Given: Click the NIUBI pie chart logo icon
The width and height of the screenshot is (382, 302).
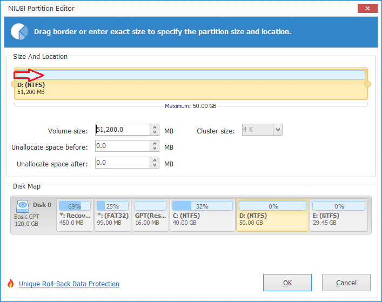Looking at the screenshot, I should click(19, 31).
